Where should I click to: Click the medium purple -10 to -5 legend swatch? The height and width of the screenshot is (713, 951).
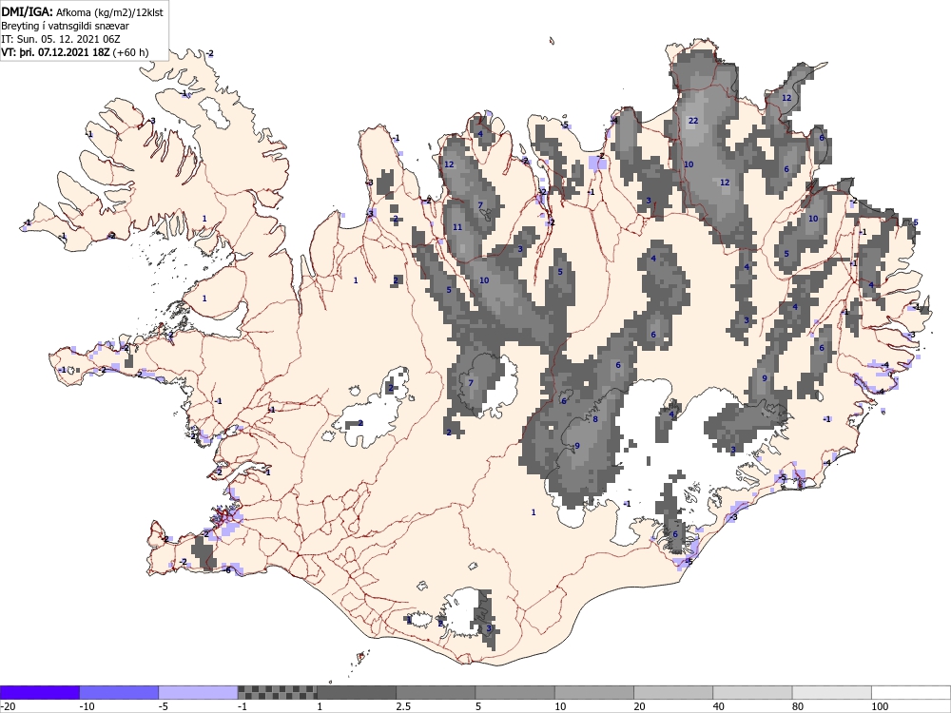[x=119, y=692]
